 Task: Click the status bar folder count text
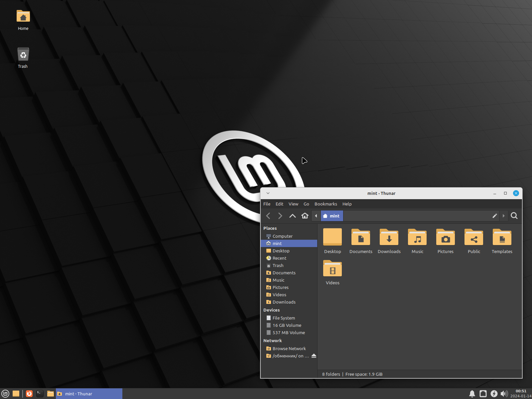click(x=331, y=374)
